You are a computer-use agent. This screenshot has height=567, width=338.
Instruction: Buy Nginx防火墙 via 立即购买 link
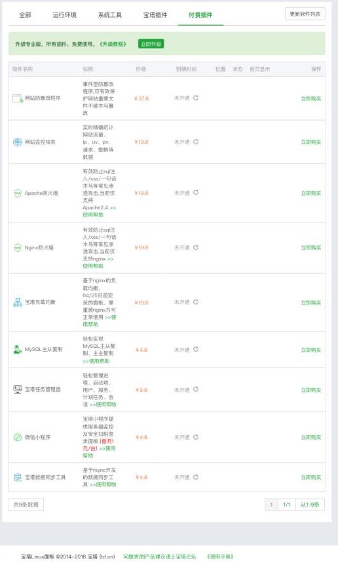click(x=311, y=247)
